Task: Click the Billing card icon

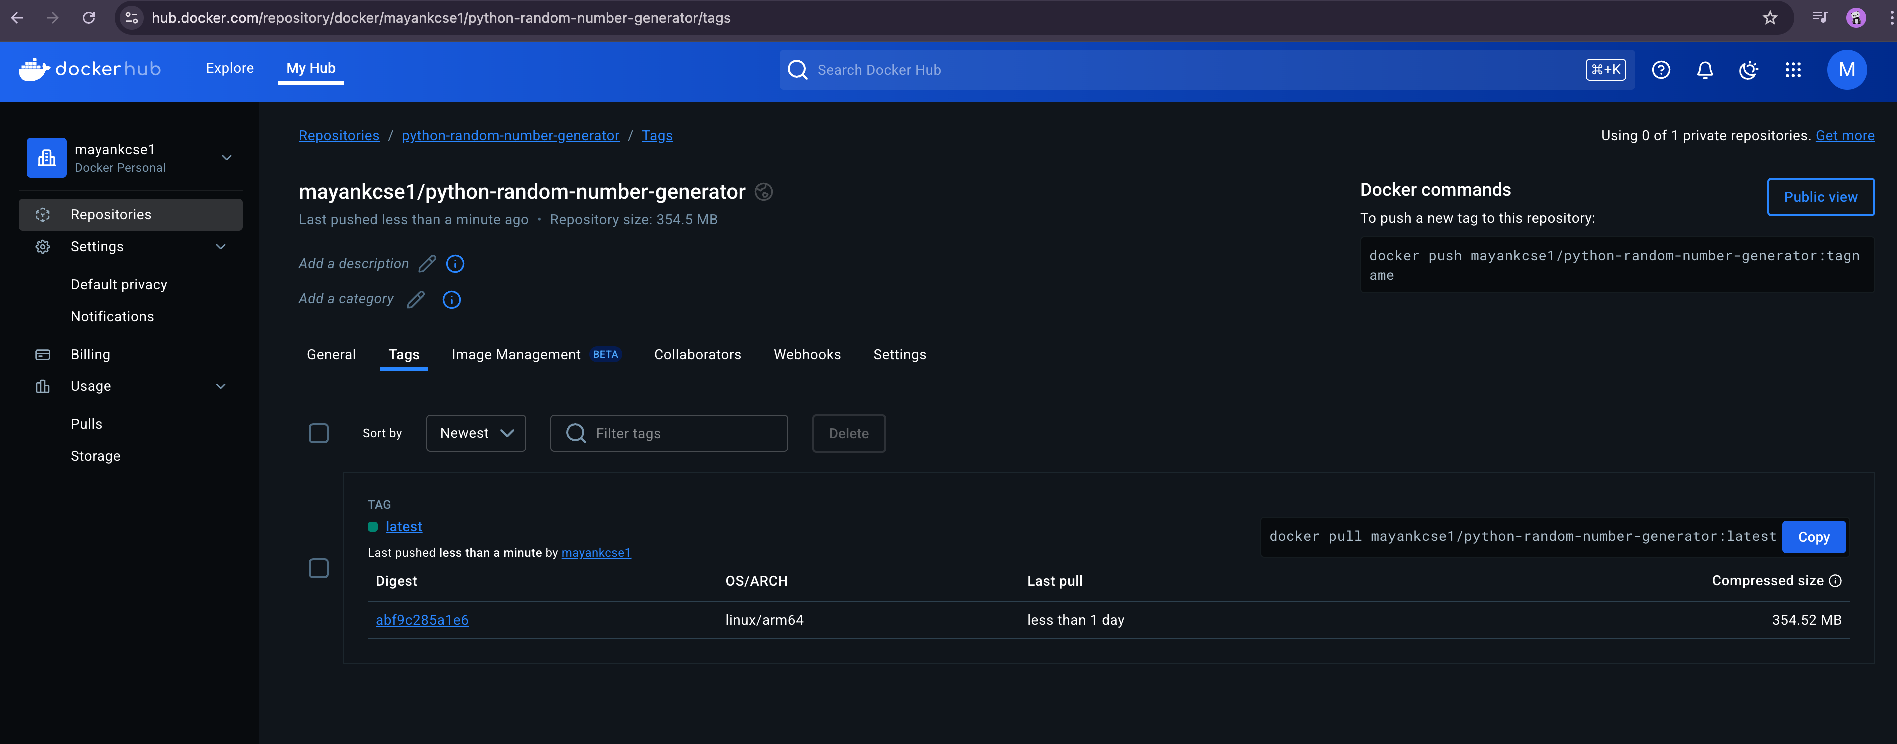Action: pyautogui.click(x=43, y=355)
